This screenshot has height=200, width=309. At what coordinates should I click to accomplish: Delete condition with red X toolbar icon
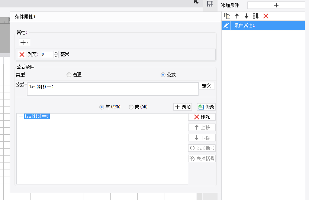[x=266, y=16]
